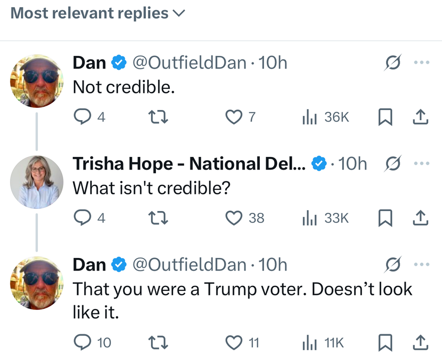Image resolution: width=442 pixels, height=359 pixels.
Task: View analytics showing 36K views
Action: tap(325, 117)
